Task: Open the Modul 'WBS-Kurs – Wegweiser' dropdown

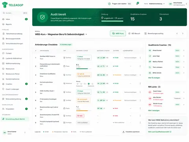Action: pos(61,34)
